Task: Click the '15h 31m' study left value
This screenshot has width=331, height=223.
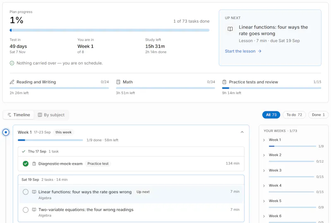Action: click(x=155, y=46)
